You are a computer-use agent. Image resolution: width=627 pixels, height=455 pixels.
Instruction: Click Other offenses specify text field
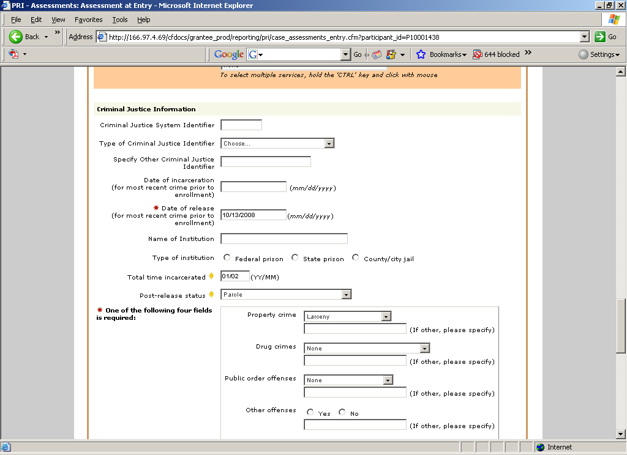pyautogui.click(x=355, y=424)
